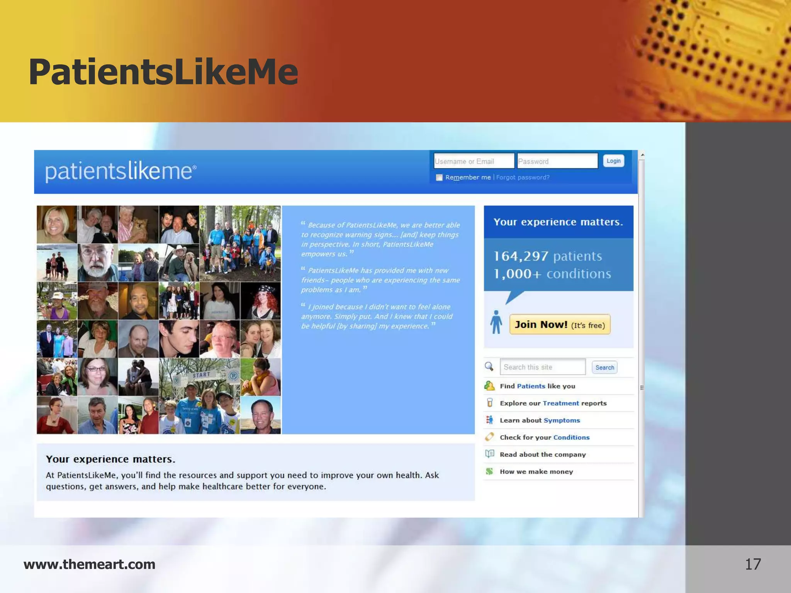
Task: Click the vertical scrollbar thumb grip
Action: 642,388
